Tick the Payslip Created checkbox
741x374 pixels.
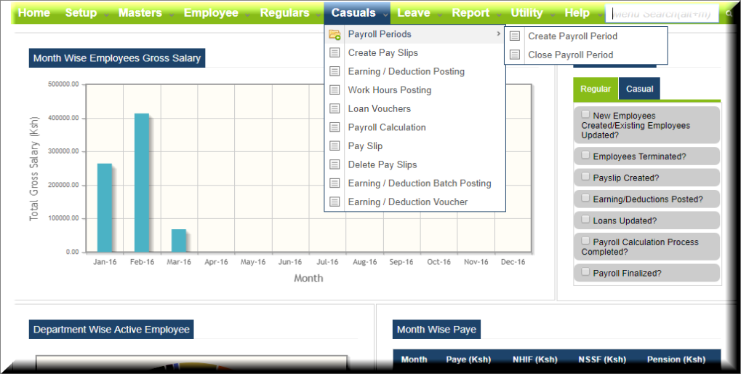tap(586, 177)
